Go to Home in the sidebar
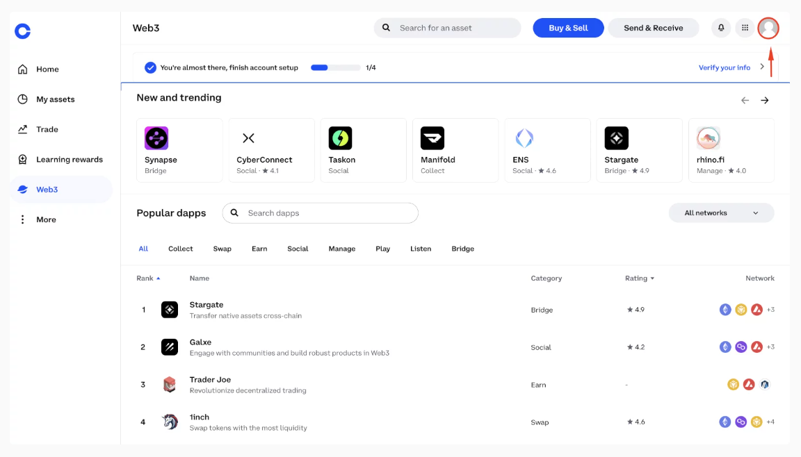The image size is (801, 457). tap(61, 69)
